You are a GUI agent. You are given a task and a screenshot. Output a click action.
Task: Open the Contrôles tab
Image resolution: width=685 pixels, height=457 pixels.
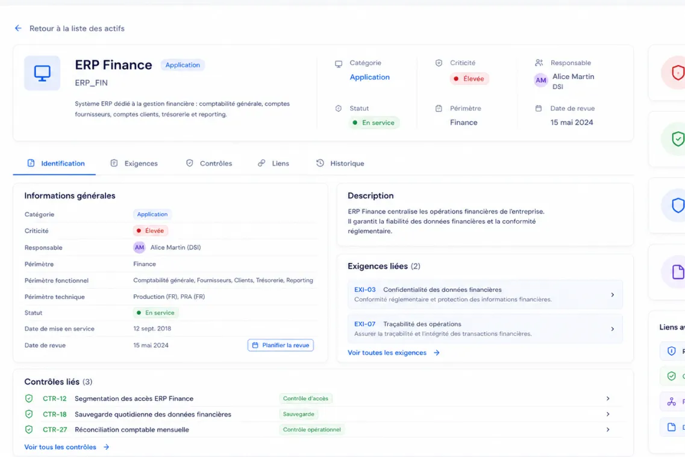point(209,163)
